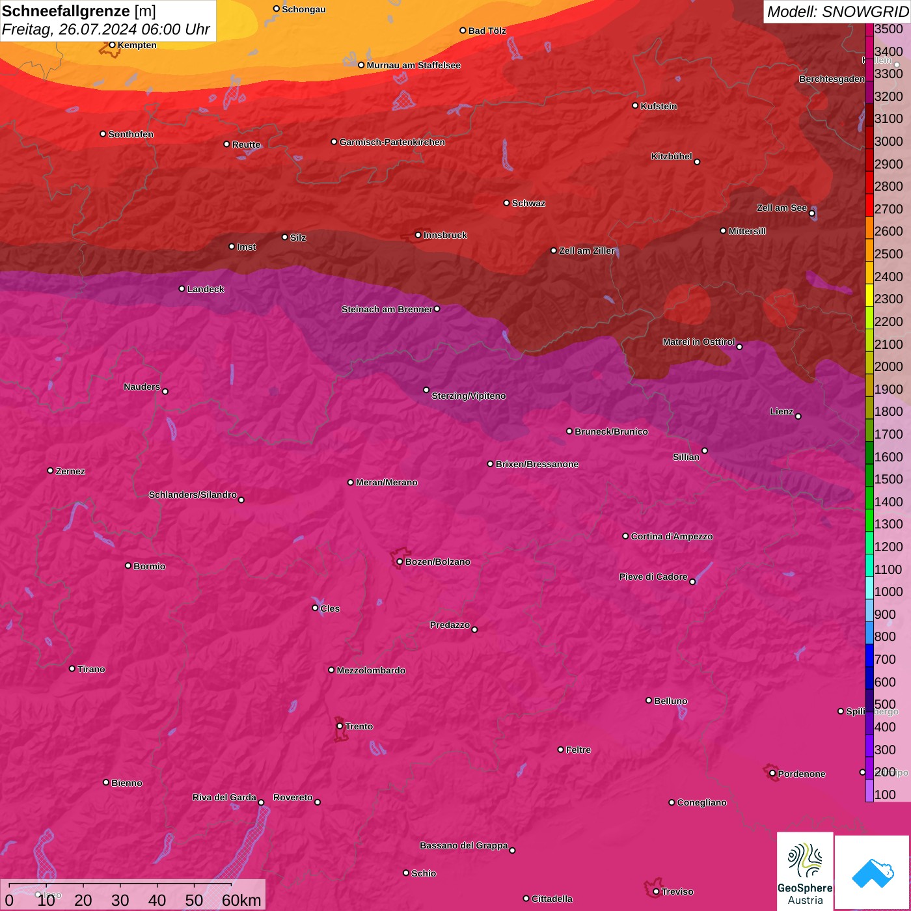Click the Schlanders/Silandro label
This screenshot has width=911, height=911.
click(x=193, y=495)
